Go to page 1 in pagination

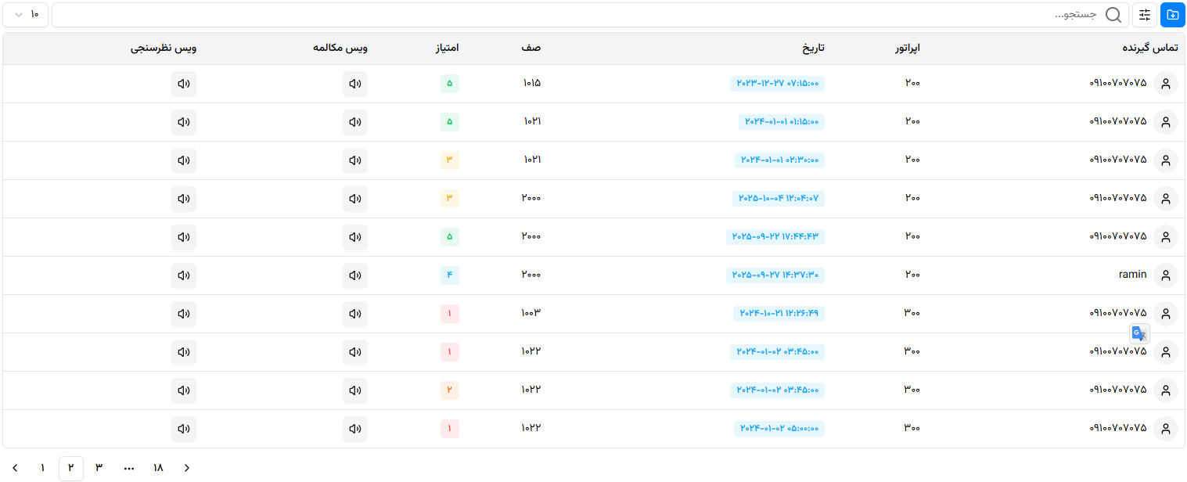click(42, 468)
